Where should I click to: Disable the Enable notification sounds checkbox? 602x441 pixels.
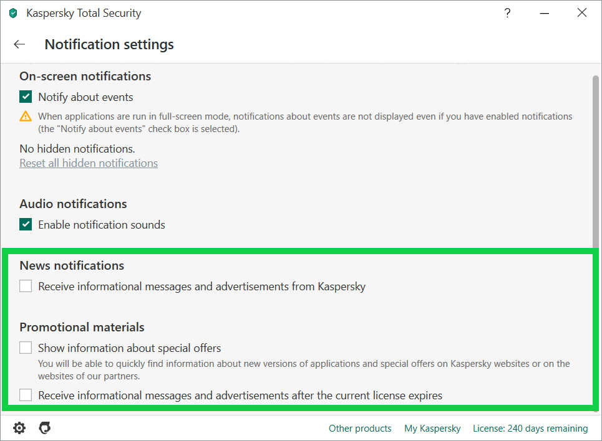click(x=26, y=224)
